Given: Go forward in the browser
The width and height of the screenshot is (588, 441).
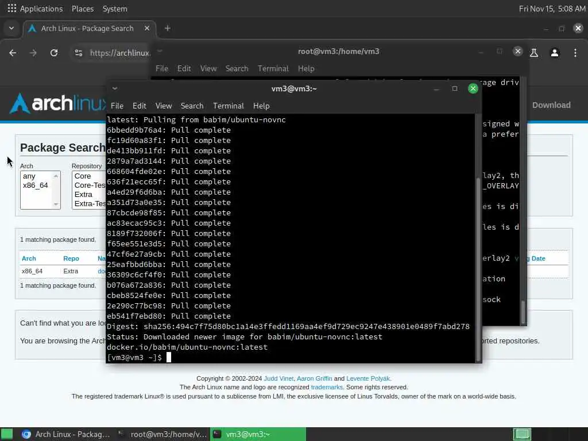Looking at the screenshot, I should point(33,53).
